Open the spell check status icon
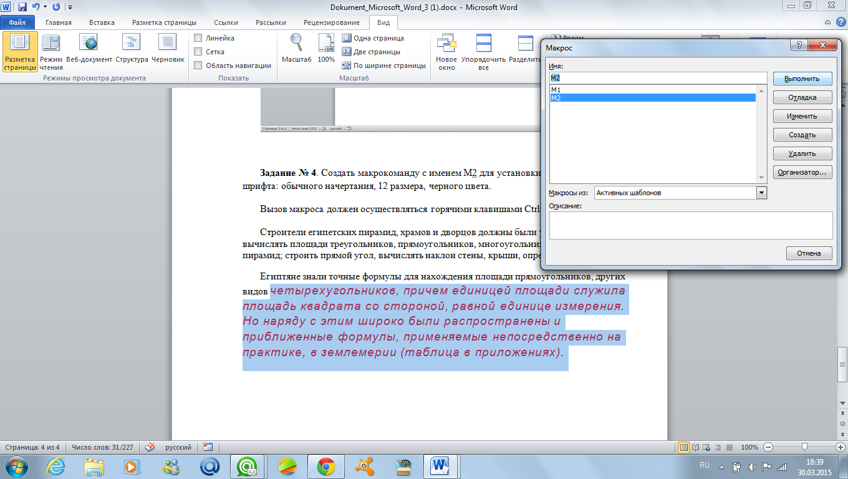This screenshot has height=479, width=848. point(150,447)
